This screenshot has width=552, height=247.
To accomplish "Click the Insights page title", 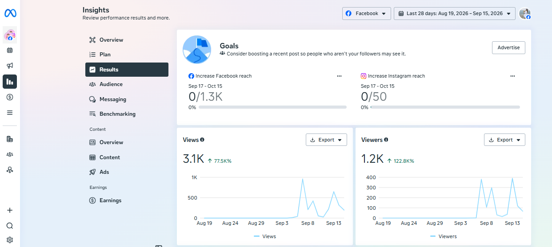I will pos(96,10).
